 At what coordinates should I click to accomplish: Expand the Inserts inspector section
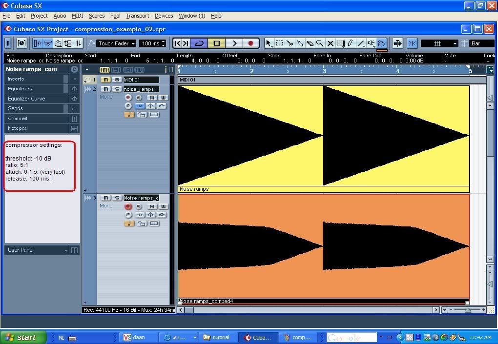coord(37,79)
